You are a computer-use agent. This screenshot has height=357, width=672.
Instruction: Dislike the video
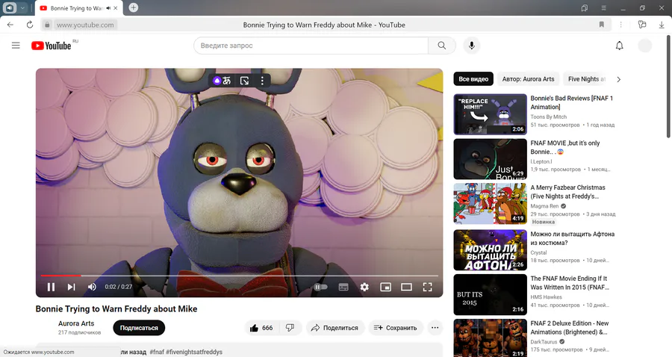click(290, 328)
